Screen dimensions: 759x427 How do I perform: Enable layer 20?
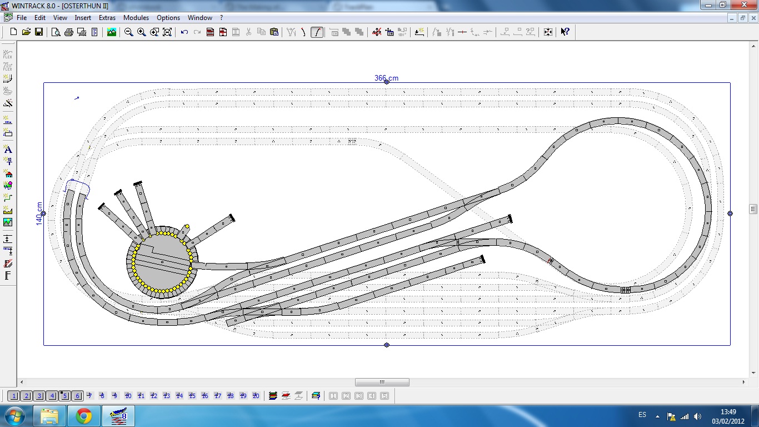256,396
